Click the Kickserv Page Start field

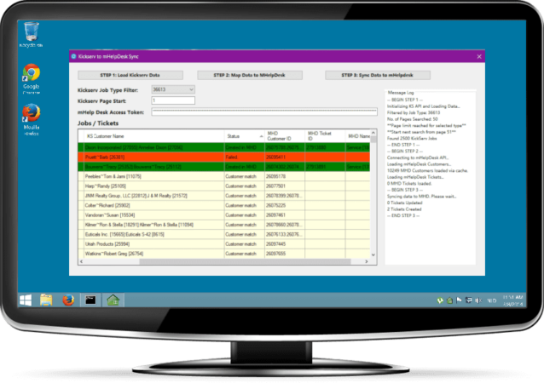click(x=172, y=100)
